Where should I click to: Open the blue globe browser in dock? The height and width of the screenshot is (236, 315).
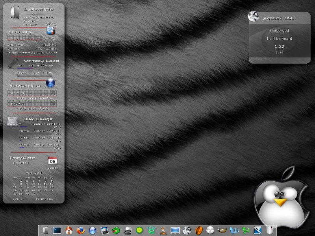pos(93,230)
